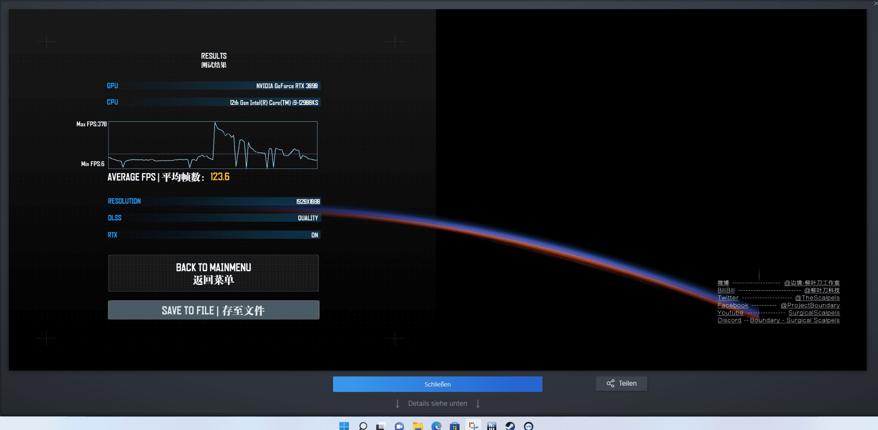The image size is (878, 430).
Task: Click the CPU label
Action: tap(112, 102)
